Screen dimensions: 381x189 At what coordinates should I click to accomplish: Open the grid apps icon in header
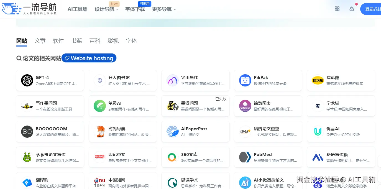point(337,9)
